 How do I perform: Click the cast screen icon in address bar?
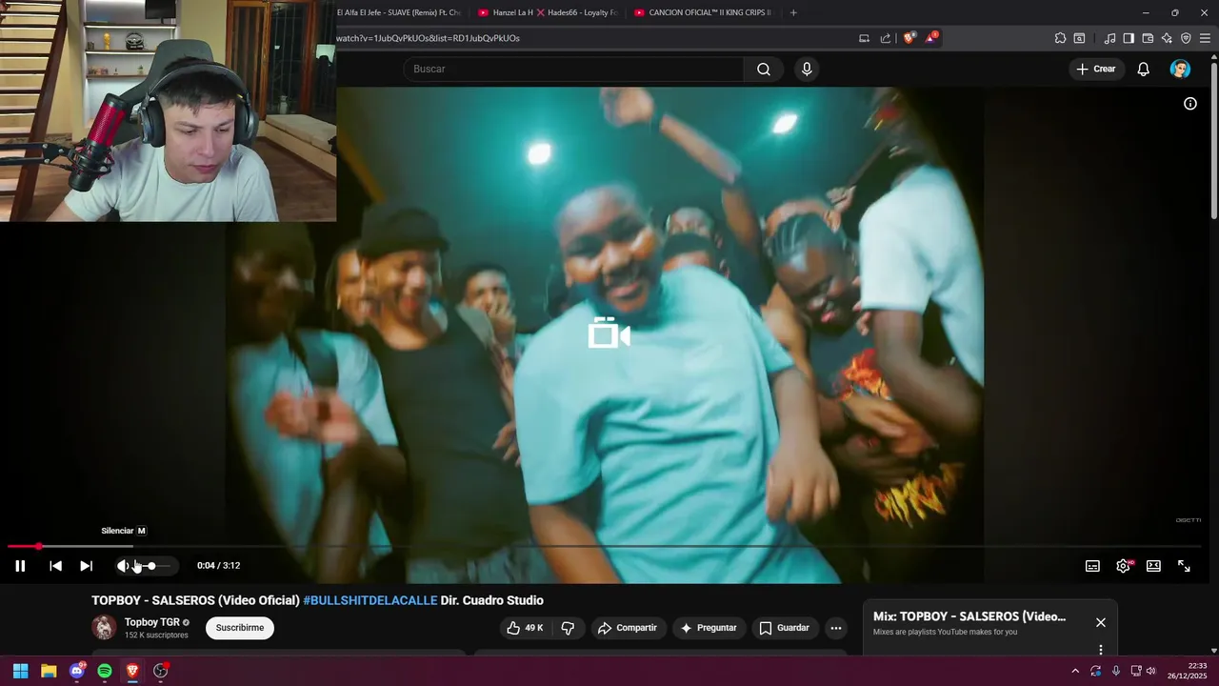pos(864,38)
